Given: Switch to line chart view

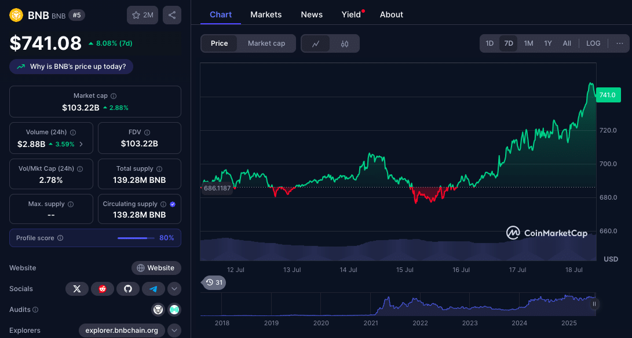Looking at the screenshot, I should coord(316,43).
